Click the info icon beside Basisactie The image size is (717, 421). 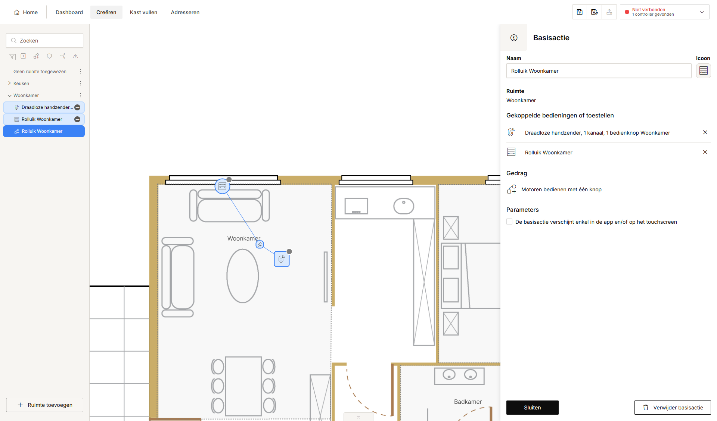514,38
